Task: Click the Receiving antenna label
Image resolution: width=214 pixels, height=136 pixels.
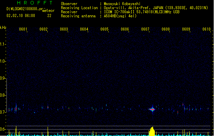Action: [78, 16]
